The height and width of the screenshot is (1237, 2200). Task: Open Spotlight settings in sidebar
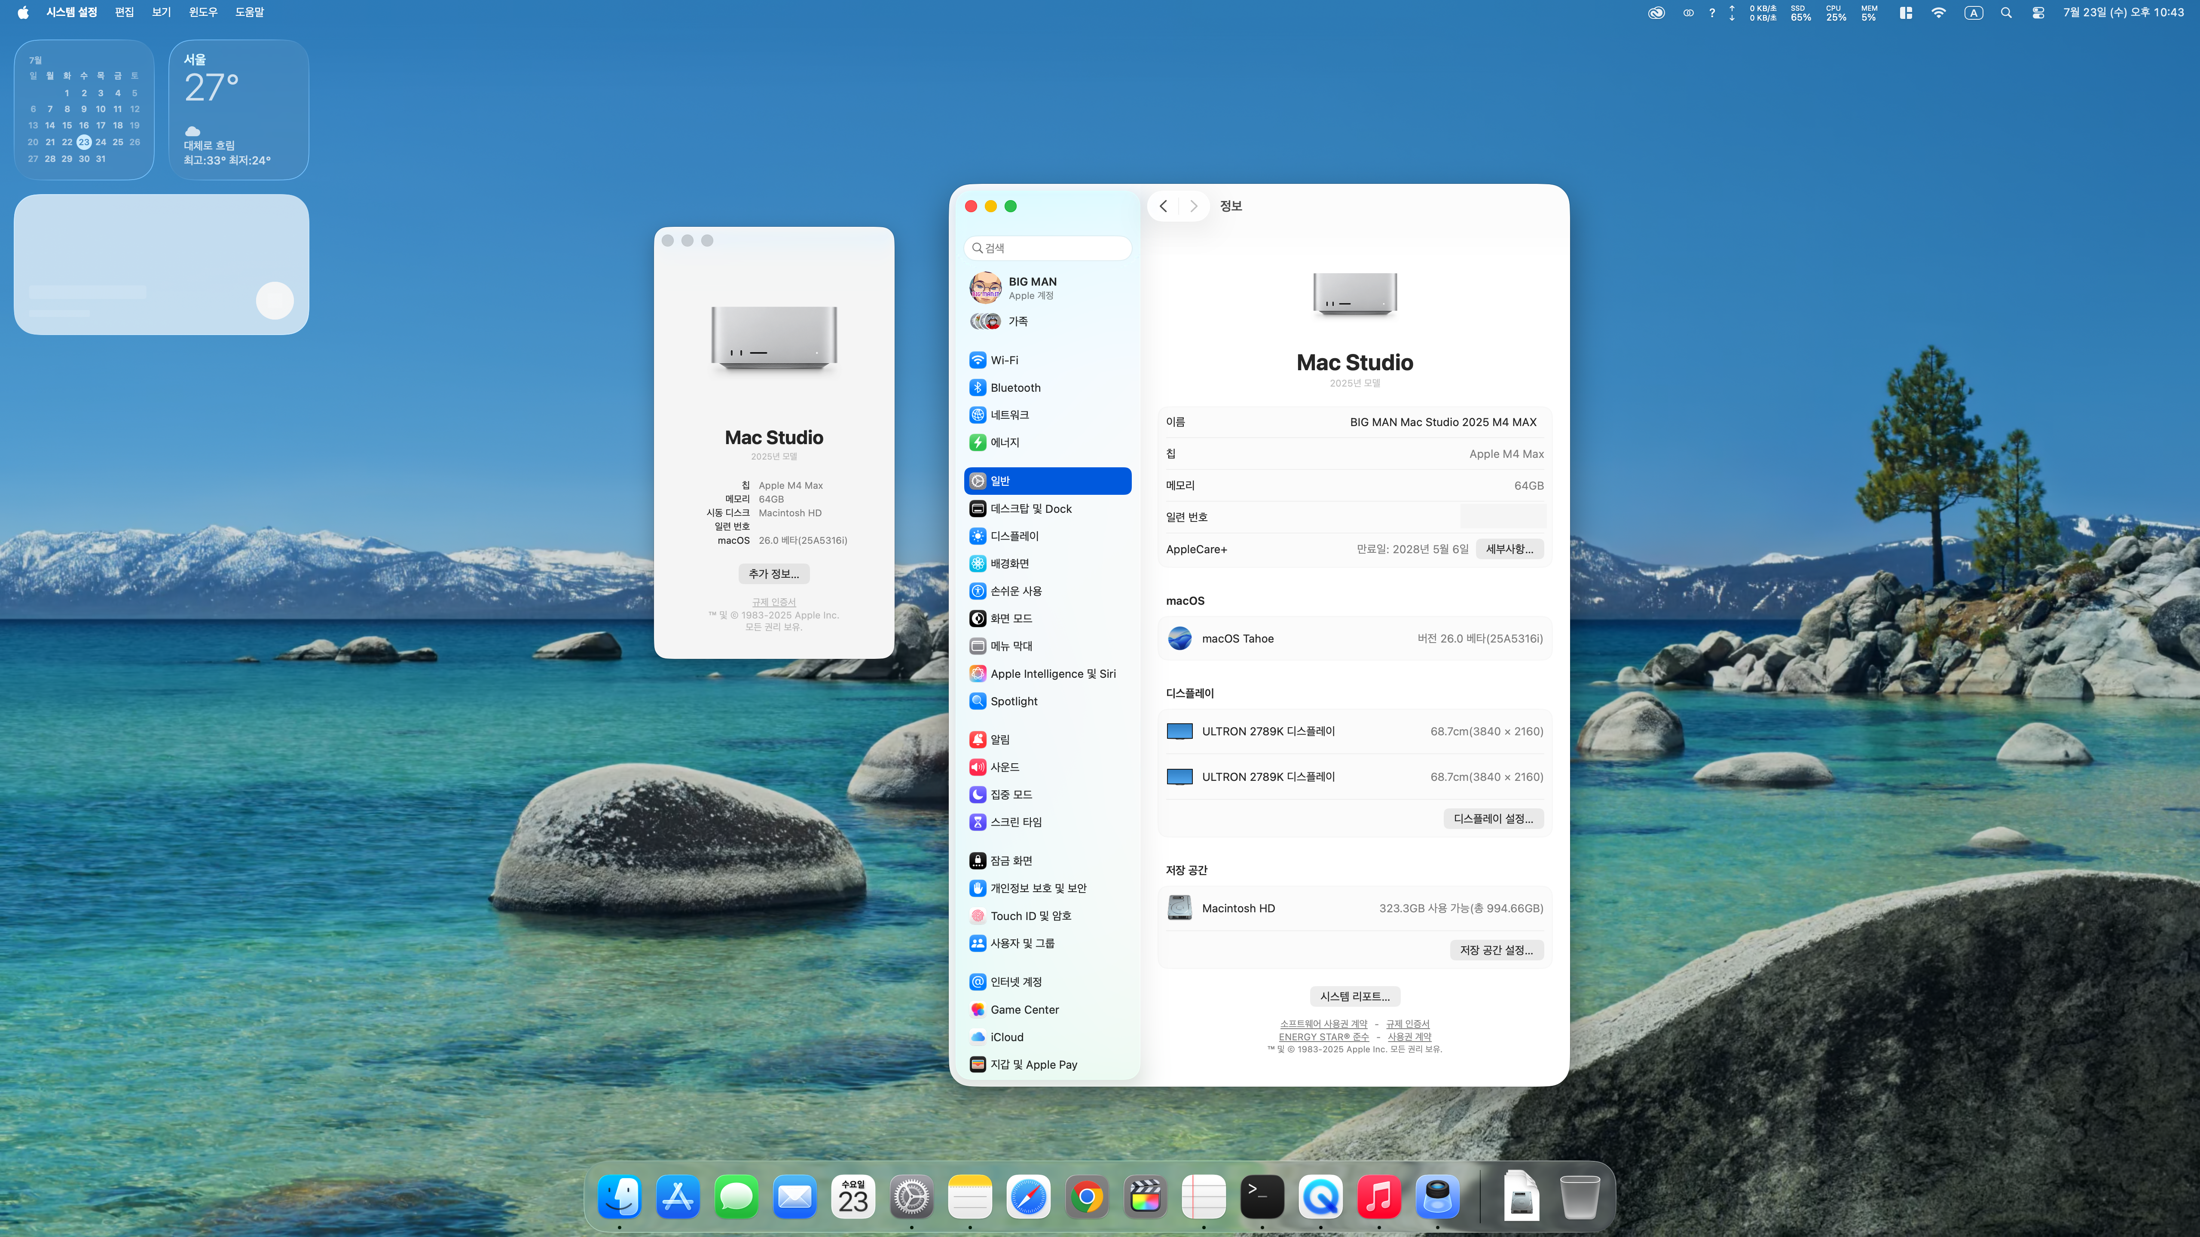coord(1014,701)
